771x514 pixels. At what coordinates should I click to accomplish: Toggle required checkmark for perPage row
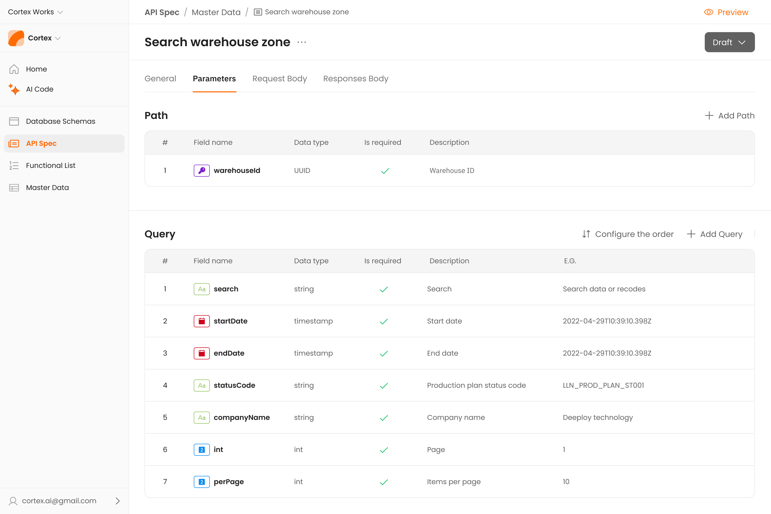[x=384, y=482]
